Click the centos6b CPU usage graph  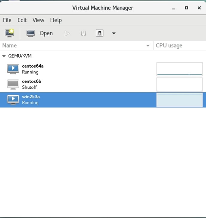pyautogui.click(x=180, y=85)
